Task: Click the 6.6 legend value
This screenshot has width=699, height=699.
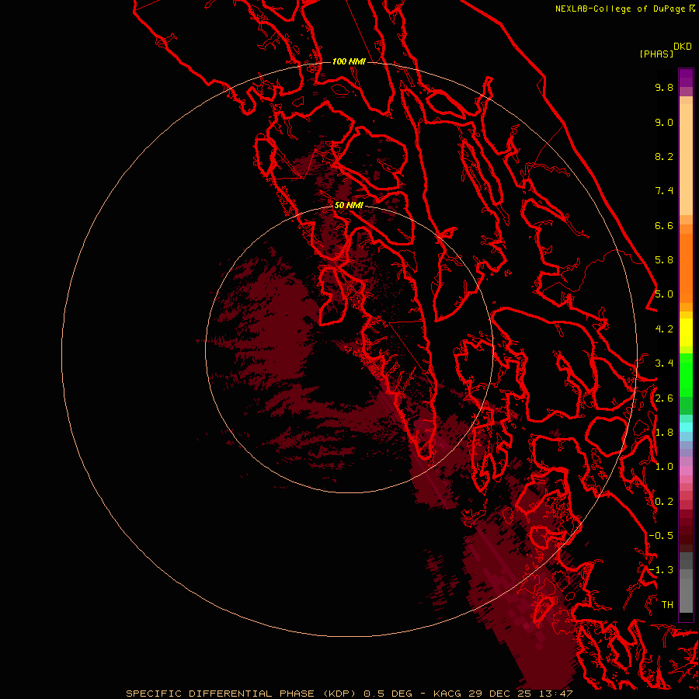Action: pos(664,225)
